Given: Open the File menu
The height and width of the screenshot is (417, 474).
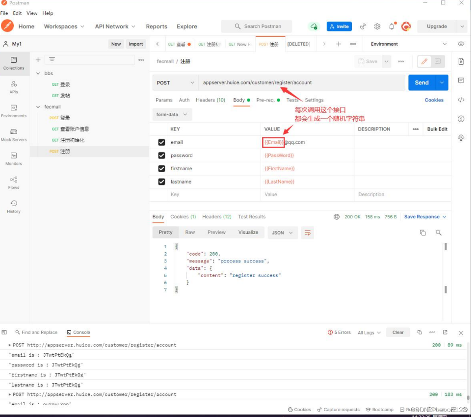Looking at the screenshot, I should [4, 13].
